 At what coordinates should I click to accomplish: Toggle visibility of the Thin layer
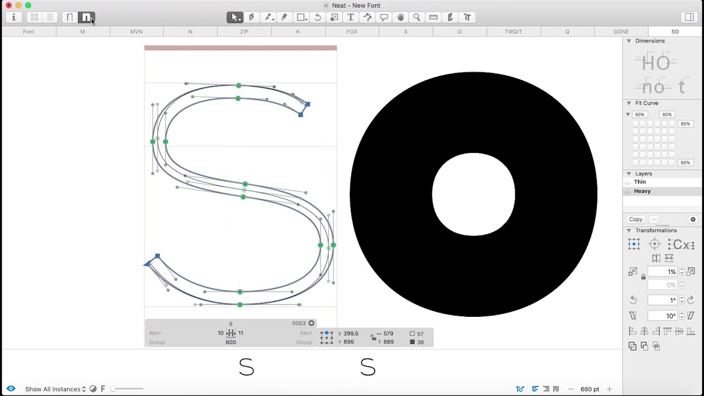(x=628, y=182)
